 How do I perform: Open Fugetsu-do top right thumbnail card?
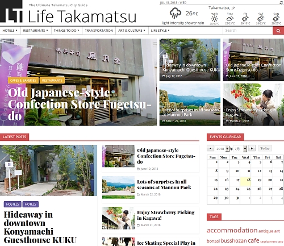tap(253, 60)
